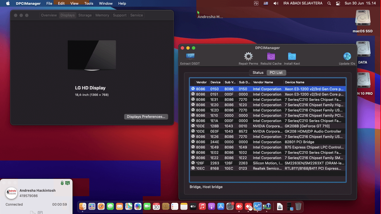
Task: Open the Window menu
Action: point(106,3)
